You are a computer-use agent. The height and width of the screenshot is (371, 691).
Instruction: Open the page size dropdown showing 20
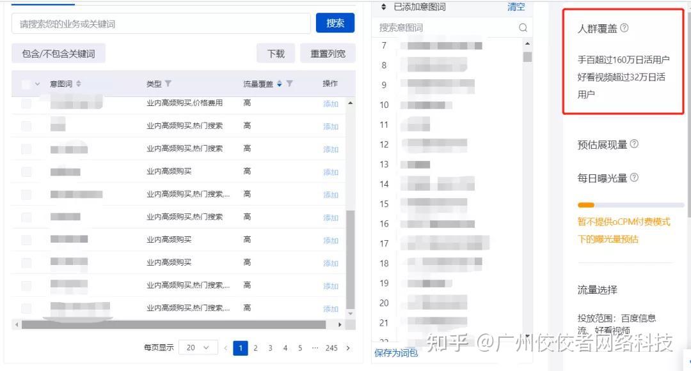point(198,348)
